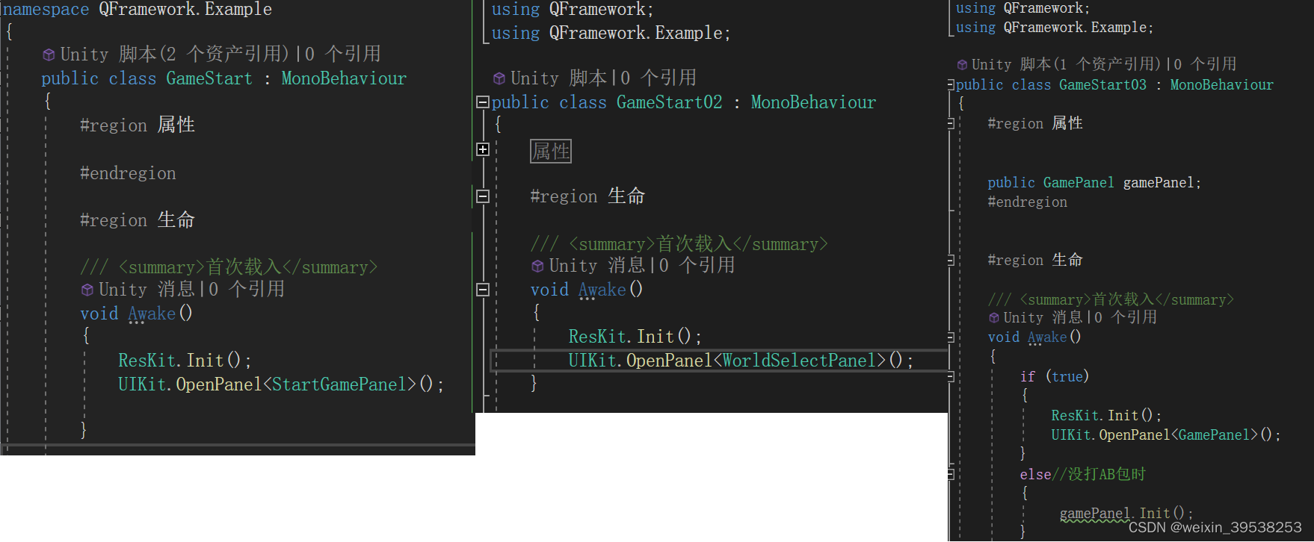
Task: Click '#endregion' in GameStart
Action: (x=128, y=173)
